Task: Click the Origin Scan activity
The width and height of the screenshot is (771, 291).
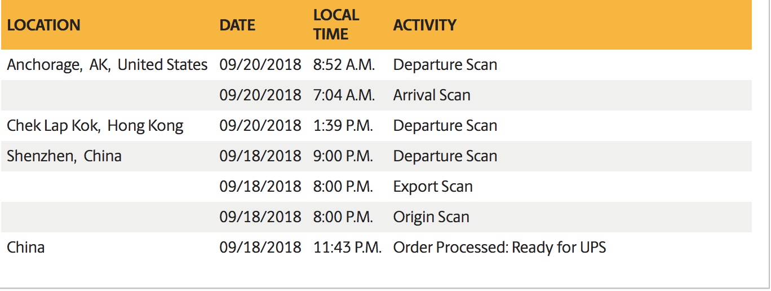Action: coord(431,217)
